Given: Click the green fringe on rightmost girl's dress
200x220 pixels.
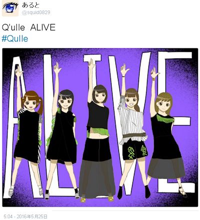Looking at the screenshot, I should (x=164, y=118).
